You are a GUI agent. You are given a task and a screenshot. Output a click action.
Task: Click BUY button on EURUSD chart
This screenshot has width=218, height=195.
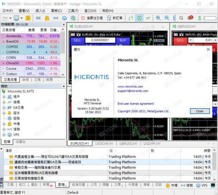point(123,40)
